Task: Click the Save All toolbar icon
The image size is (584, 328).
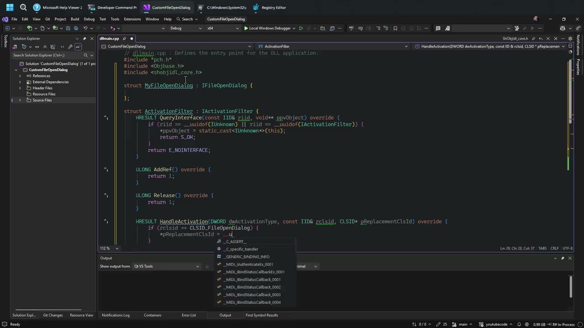Action: click(75, 28)
